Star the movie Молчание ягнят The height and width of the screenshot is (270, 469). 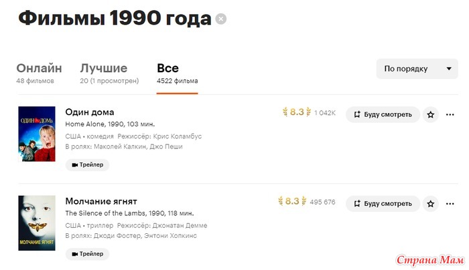(430, 204)
